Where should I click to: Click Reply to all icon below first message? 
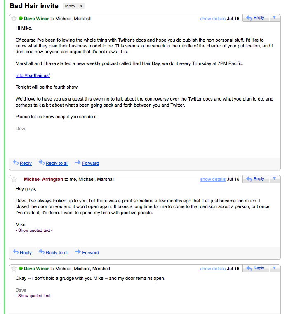pos(41,163)
